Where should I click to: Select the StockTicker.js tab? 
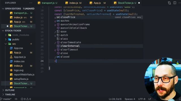[126, 3]
